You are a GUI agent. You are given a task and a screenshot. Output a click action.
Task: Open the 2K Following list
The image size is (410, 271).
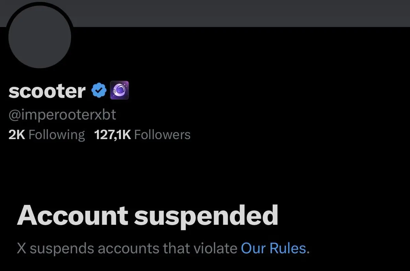pyautogui.click(x=46, y=134)
